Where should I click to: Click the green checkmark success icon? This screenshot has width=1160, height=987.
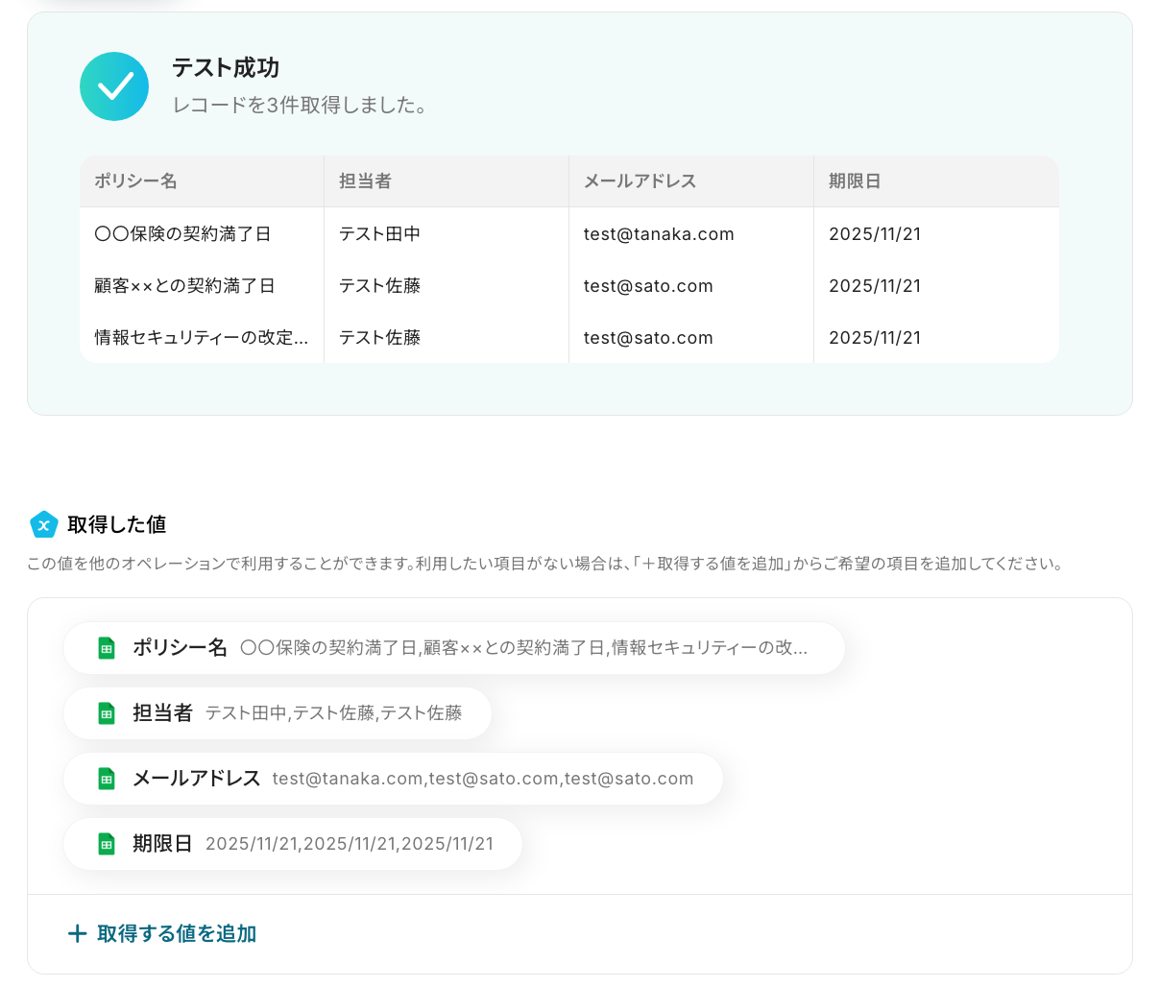tap(114, 86)
